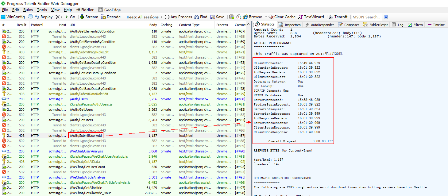Click the timer stopwatch icon
448x196 pixels.
239,17
